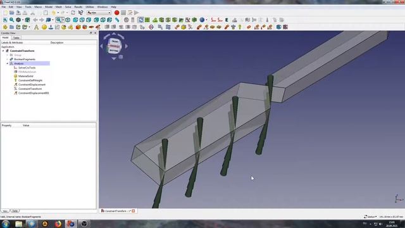Open the Model menu

49,7
